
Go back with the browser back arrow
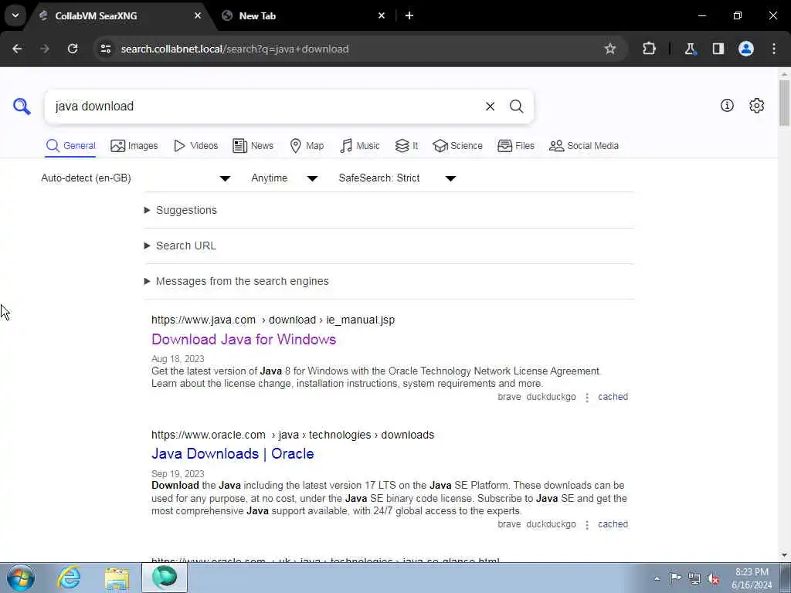tap(17, 49)
